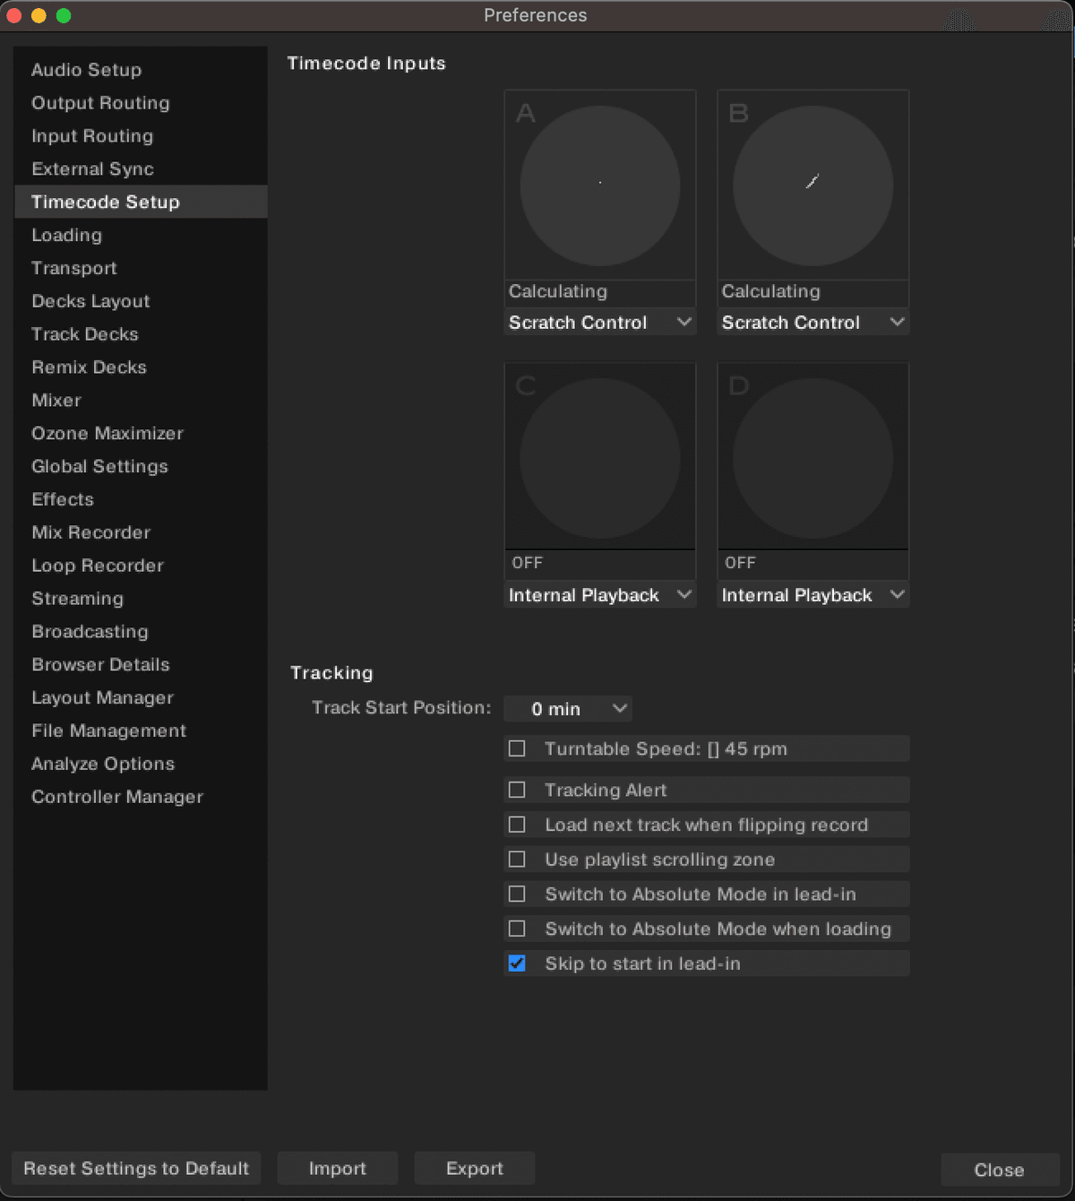Viewport: 1075px width, 1201px height.
Task: Enable the Tracking Alert option
Action: 517,790
